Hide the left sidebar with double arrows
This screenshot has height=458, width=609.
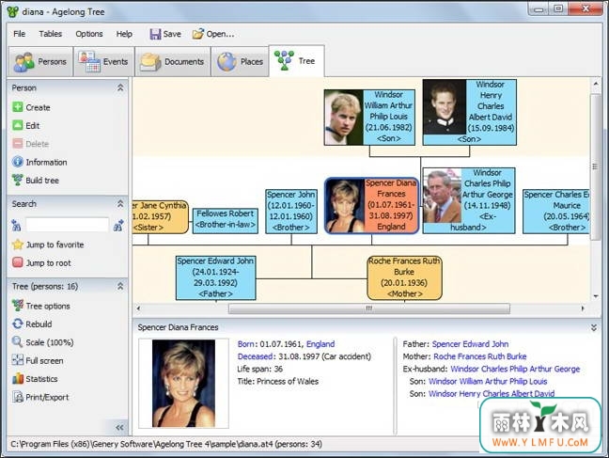click(119, 428)
